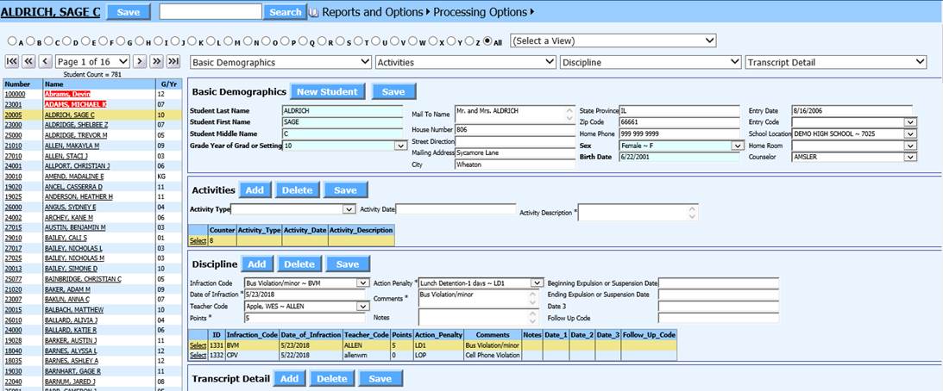Click the New Student button
The height and width of the screenshot is (391, 943).
pos(328,91)
